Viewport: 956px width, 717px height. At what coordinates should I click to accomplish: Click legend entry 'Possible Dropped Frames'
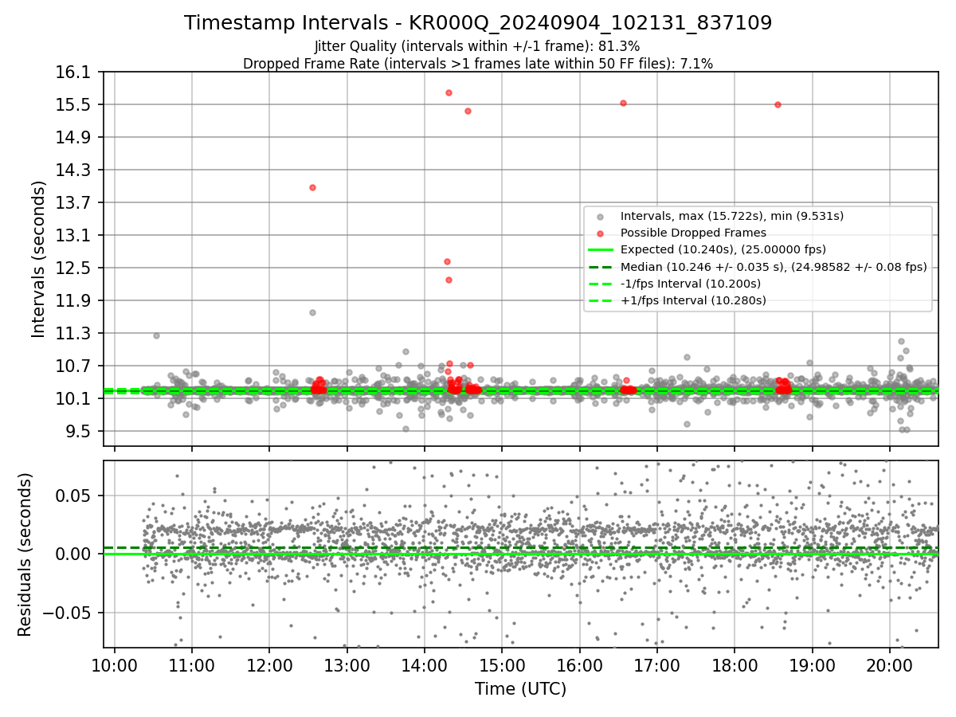click(693, 233)
